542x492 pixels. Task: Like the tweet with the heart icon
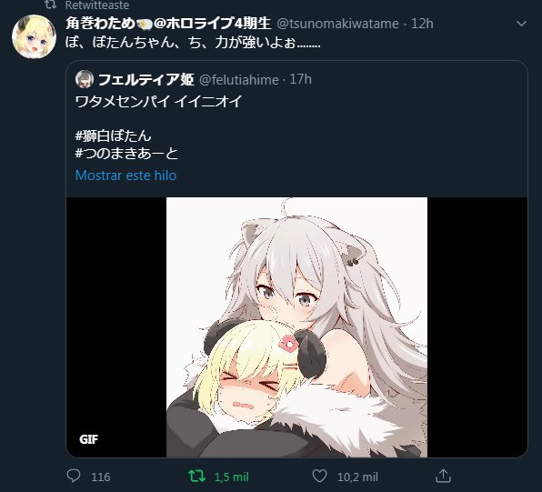tap(319, 477)
